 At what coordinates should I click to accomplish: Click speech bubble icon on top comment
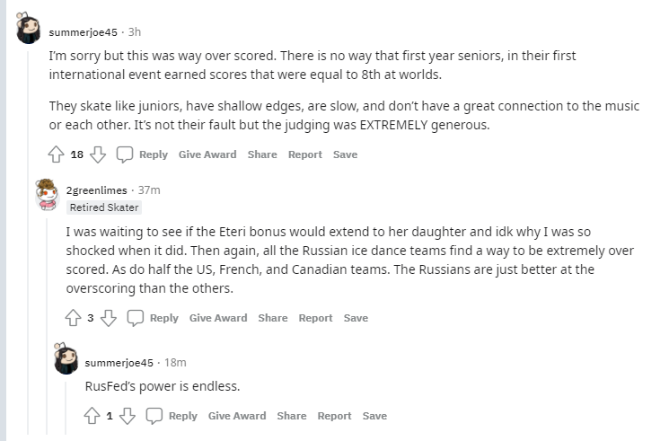(125, 154)
